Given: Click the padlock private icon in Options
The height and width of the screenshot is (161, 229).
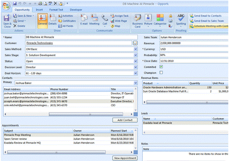Looking at the screenshot, I should (x=170, y=16).
